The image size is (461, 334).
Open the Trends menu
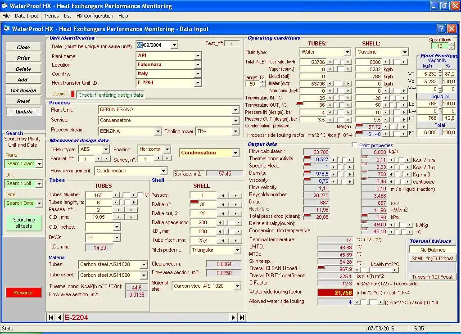pos(51,16)
